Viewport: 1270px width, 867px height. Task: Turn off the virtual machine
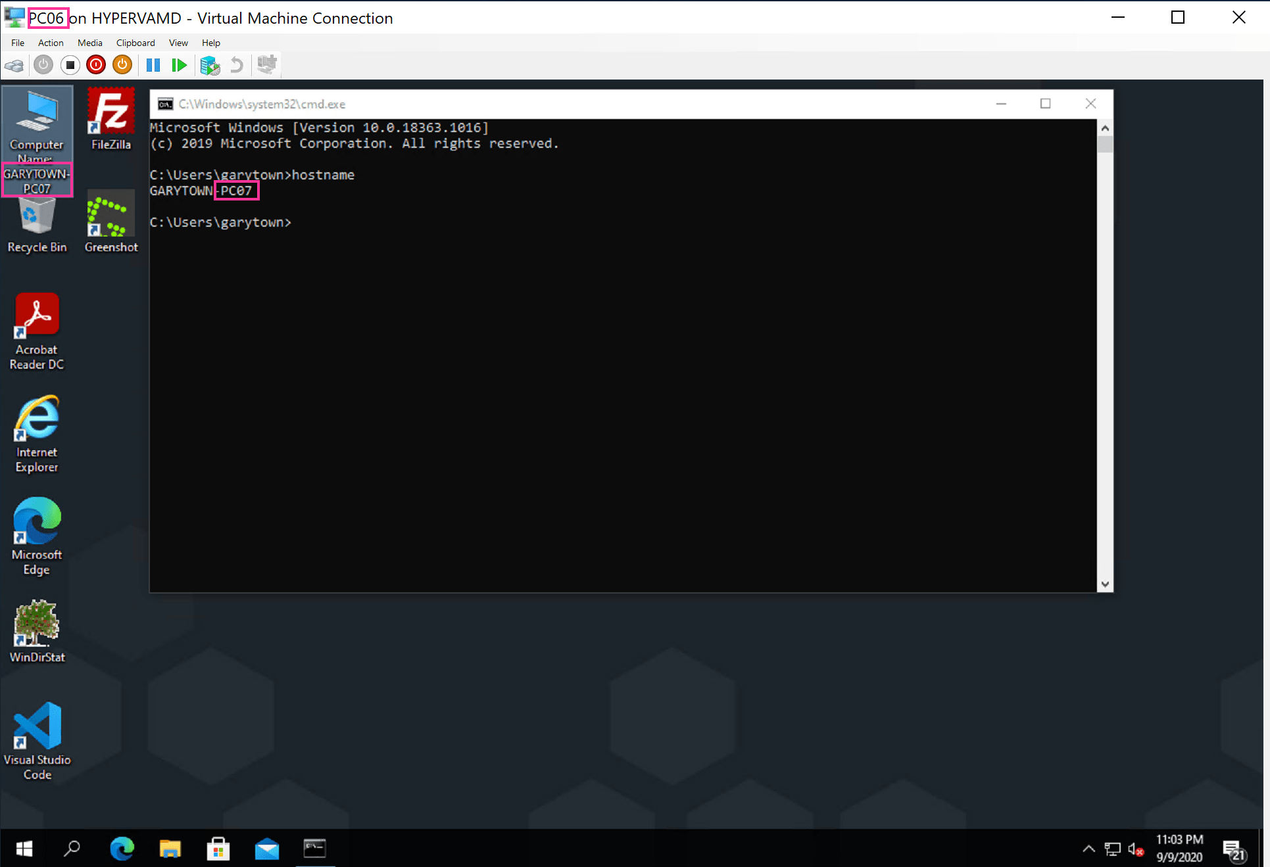70,65
